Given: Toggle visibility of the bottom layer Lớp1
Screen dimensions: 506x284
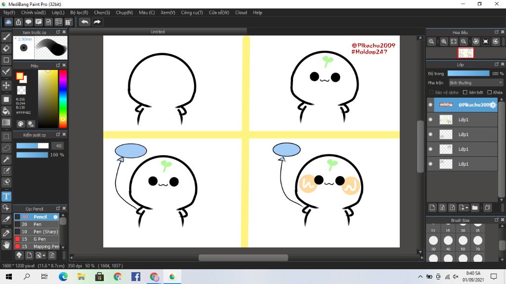Looking at the screenshot, I should (430, 164).
